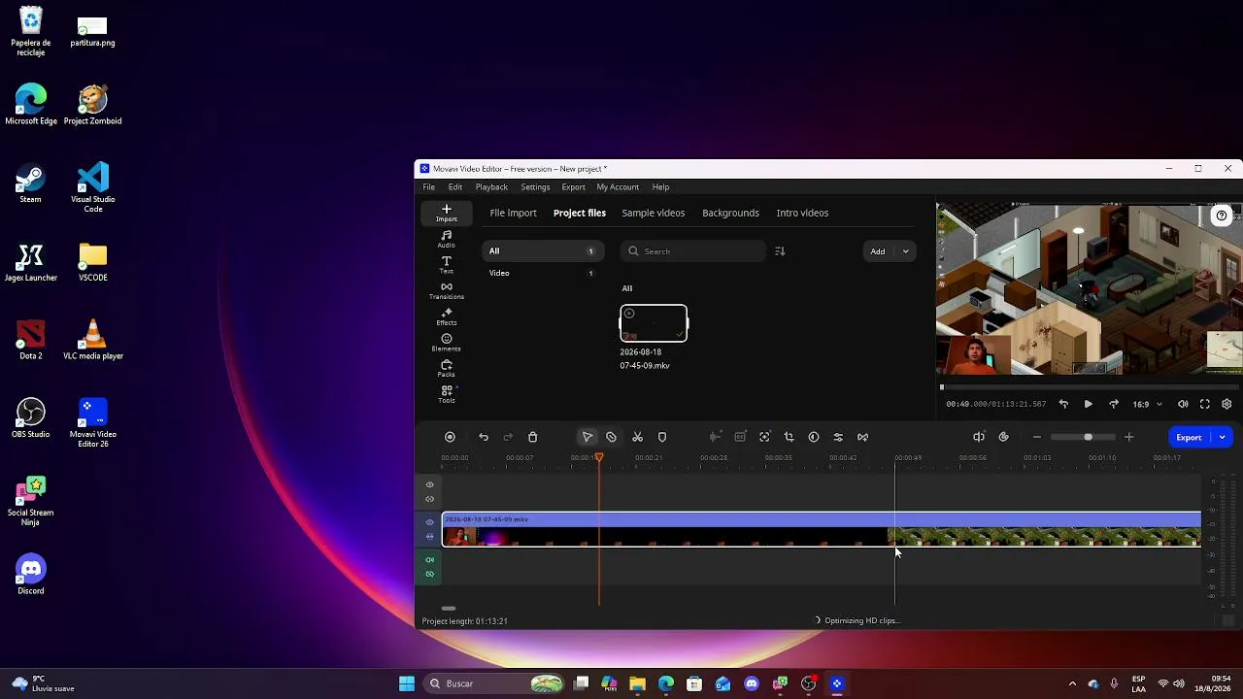The image size is (1243, 699).
Task: Open the Settings menu
Action: [x=535, y=187]
